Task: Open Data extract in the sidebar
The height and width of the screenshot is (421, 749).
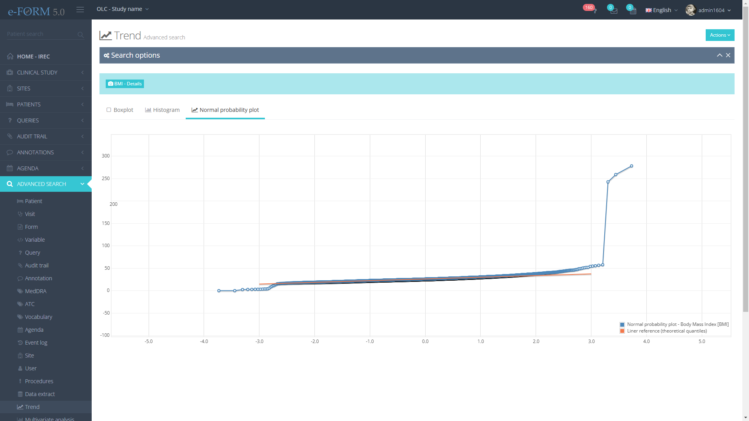Action: 40,394
